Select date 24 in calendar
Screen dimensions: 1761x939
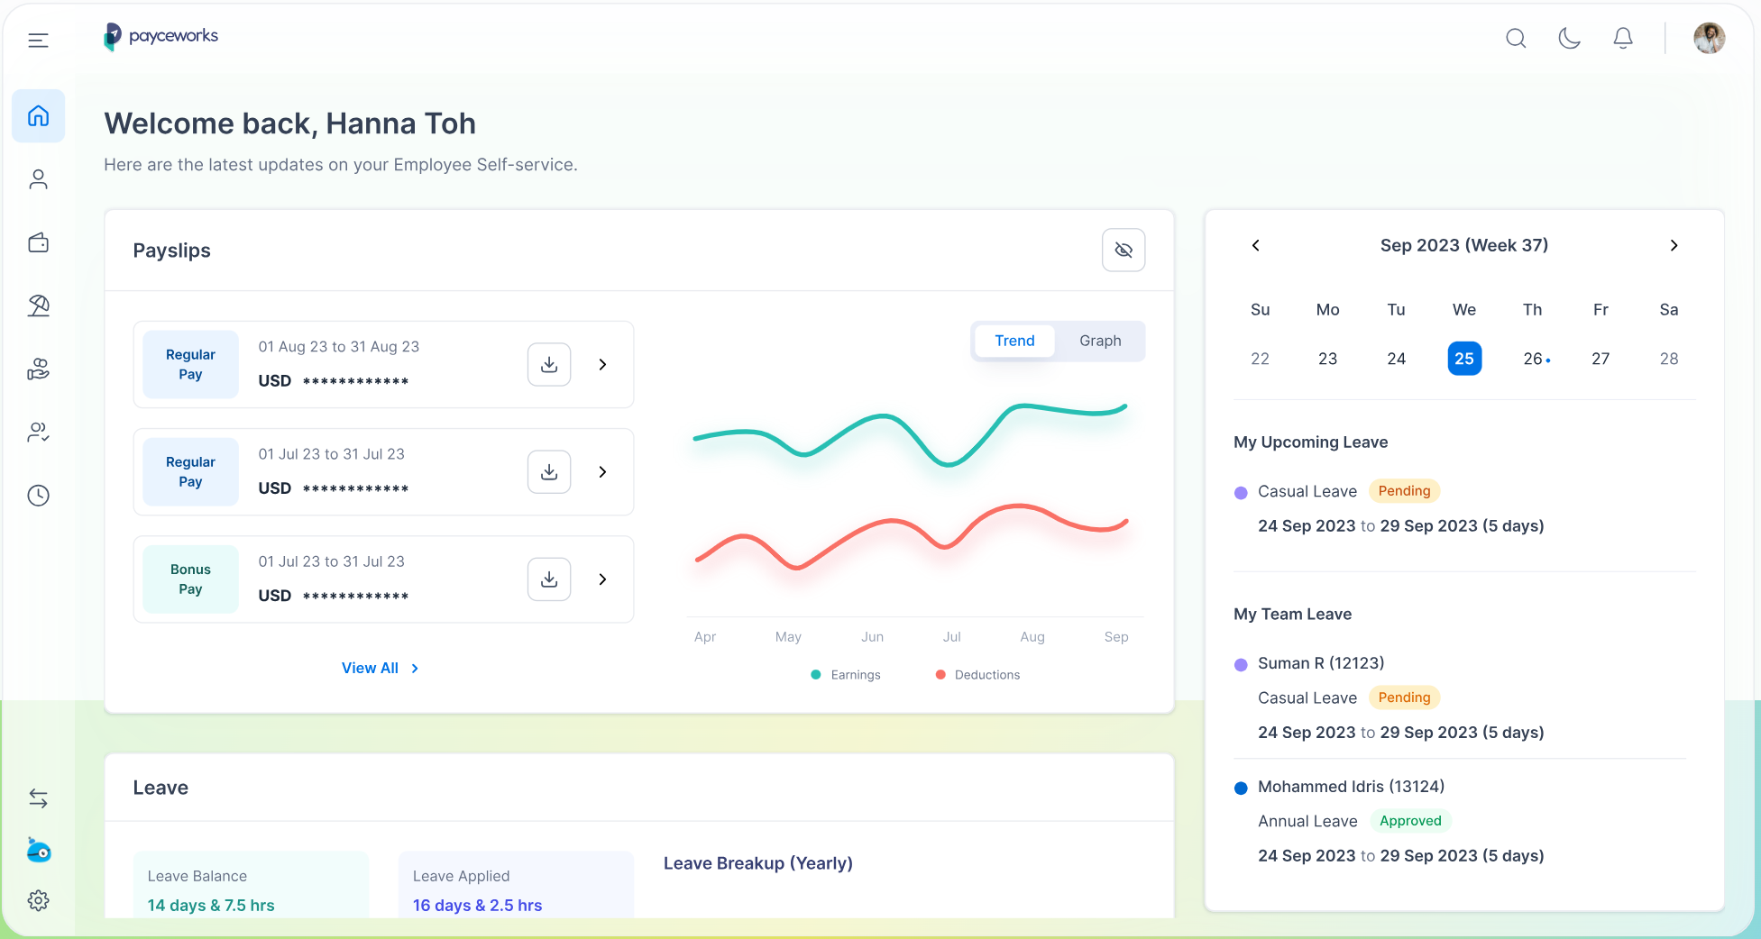click(1396, 359)
